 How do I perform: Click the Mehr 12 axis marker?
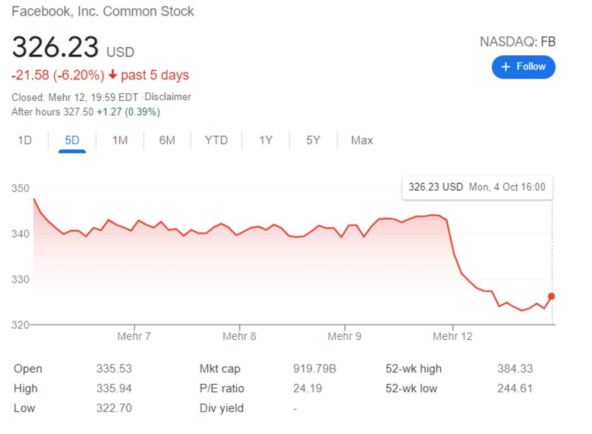point(453,336)
